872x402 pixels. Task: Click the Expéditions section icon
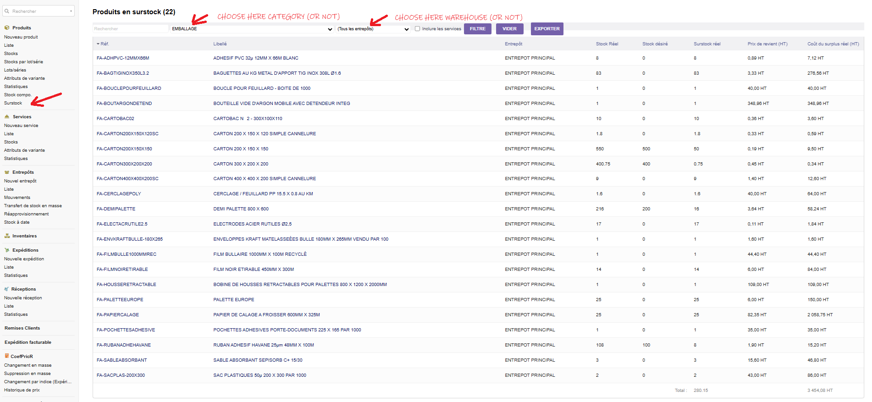[x=7, y=250]
